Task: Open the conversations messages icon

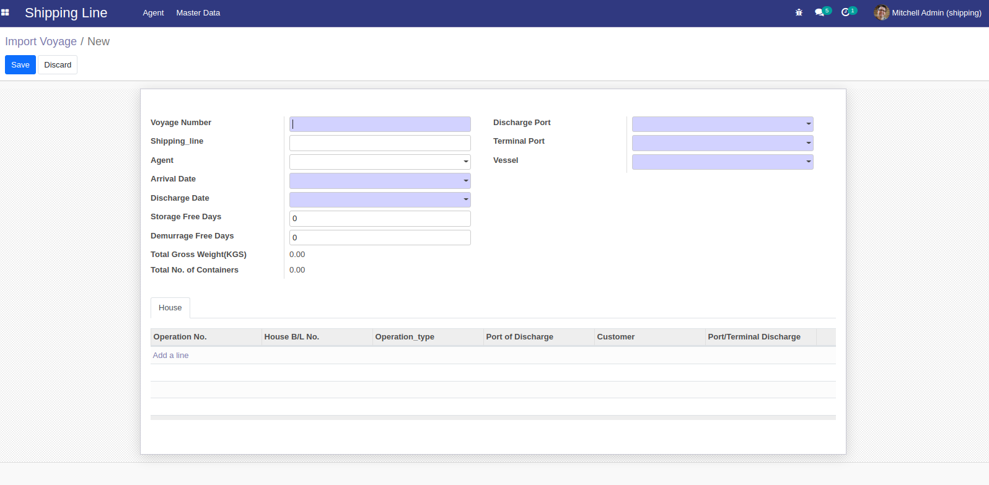Action: coord(819,12)
